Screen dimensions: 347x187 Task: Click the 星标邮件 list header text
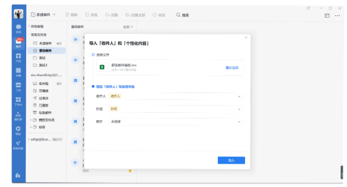tap(78, 27)
